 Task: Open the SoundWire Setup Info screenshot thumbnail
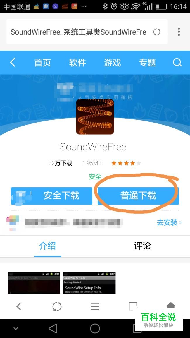89,283
